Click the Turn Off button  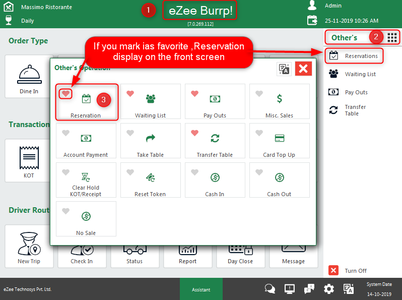348,270
